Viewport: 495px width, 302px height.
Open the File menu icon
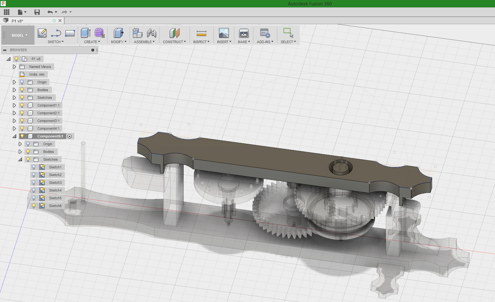coord(20,12)
